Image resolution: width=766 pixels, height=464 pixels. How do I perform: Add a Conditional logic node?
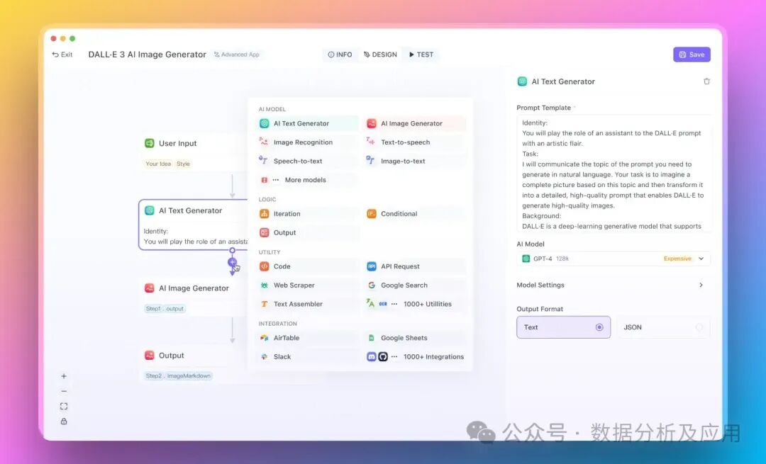click(x=414, y=214)
